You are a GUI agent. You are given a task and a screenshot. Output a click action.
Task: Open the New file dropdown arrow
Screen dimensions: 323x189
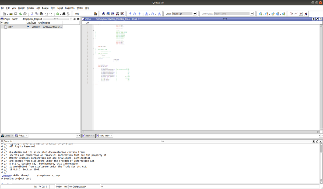[x=8, y=14]
